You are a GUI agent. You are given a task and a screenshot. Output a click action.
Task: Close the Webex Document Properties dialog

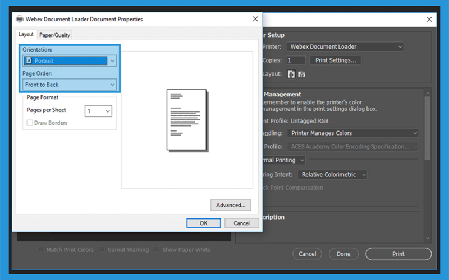tap(255, 19)
